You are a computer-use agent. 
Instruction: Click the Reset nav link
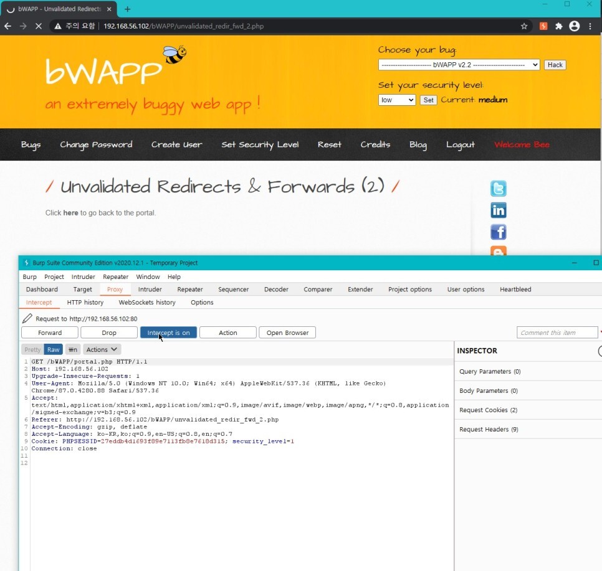[330, 144]
